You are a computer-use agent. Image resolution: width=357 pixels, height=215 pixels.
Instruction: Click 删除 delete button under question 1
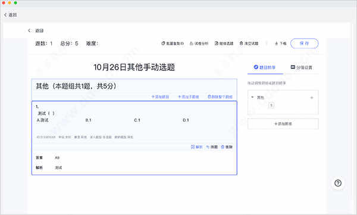coord(227,147)
